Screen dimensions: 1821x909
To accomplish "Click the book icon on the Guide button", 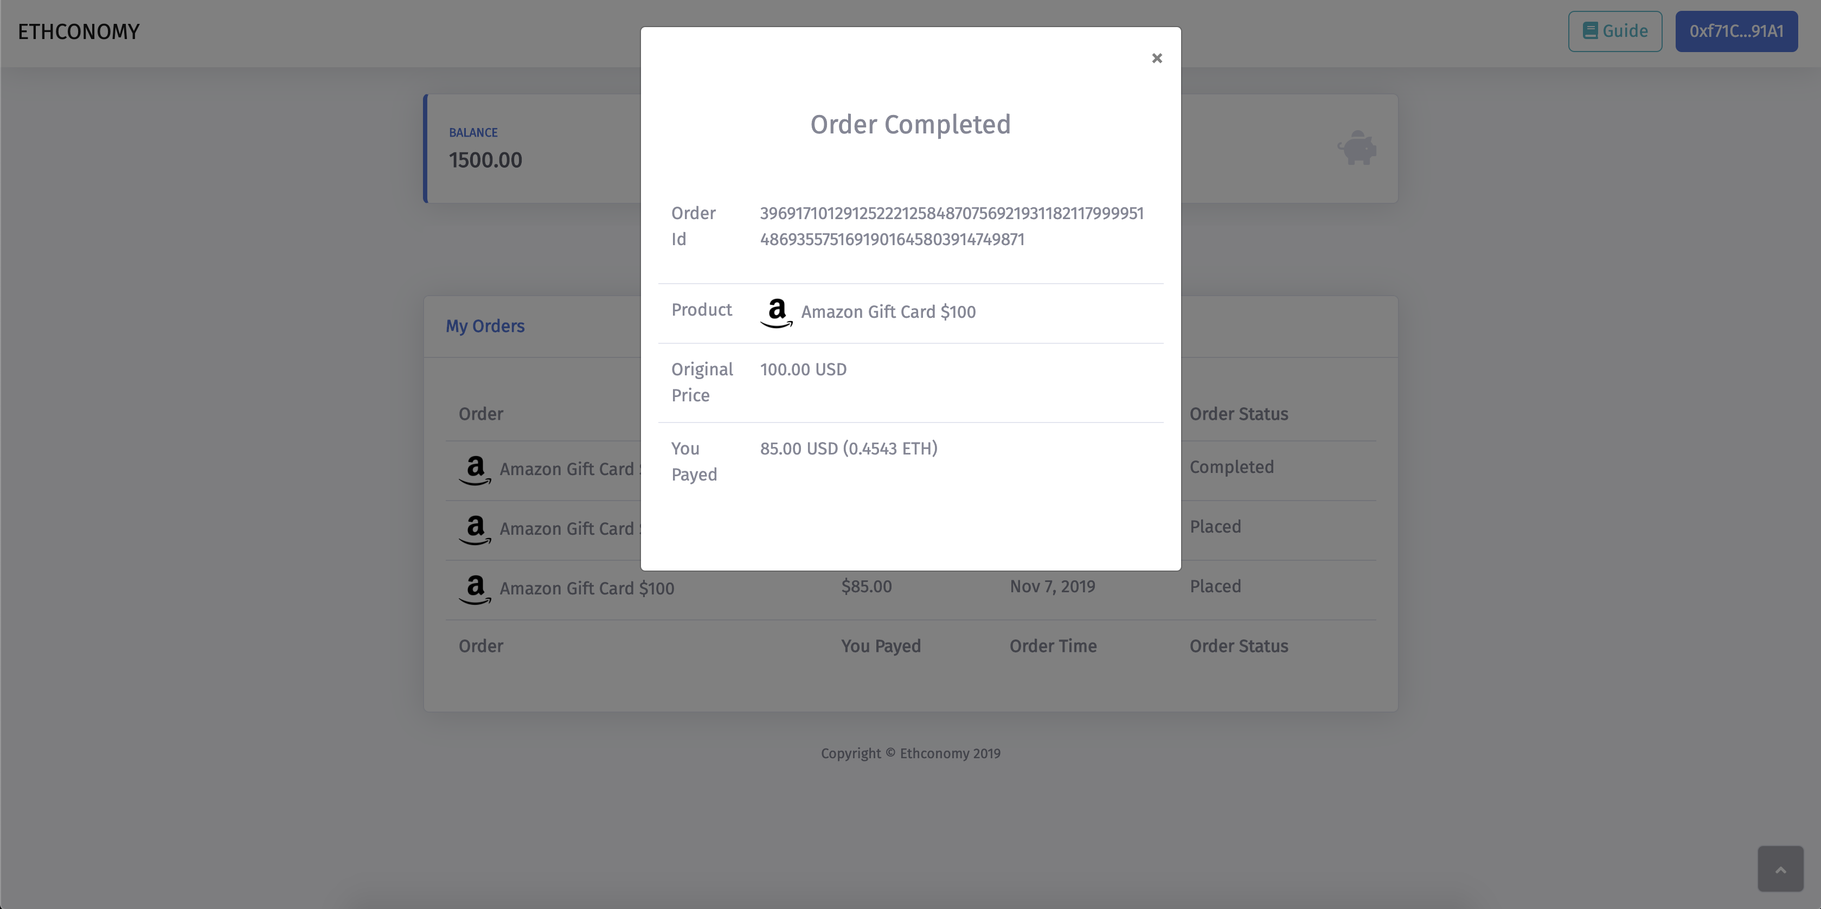I will tap(1590, 30).
